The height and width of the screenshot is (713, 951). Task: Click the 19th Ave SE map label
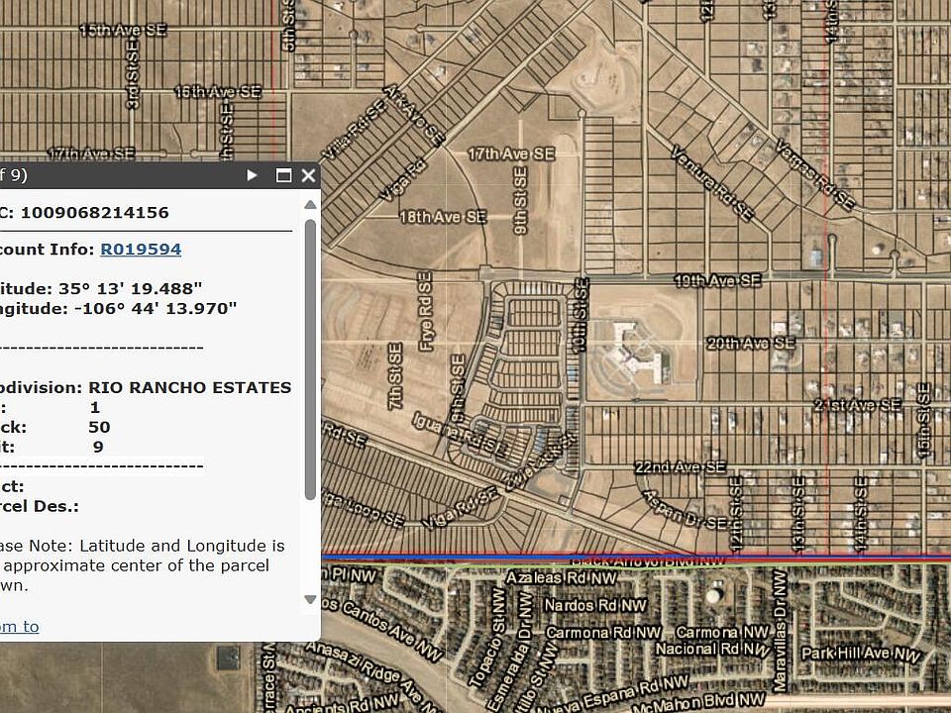pyautogui.click(x=717, y=280)
